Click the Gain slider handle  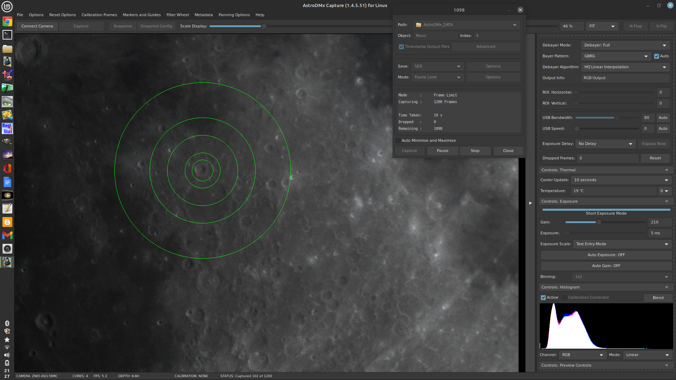click(598, 222)
